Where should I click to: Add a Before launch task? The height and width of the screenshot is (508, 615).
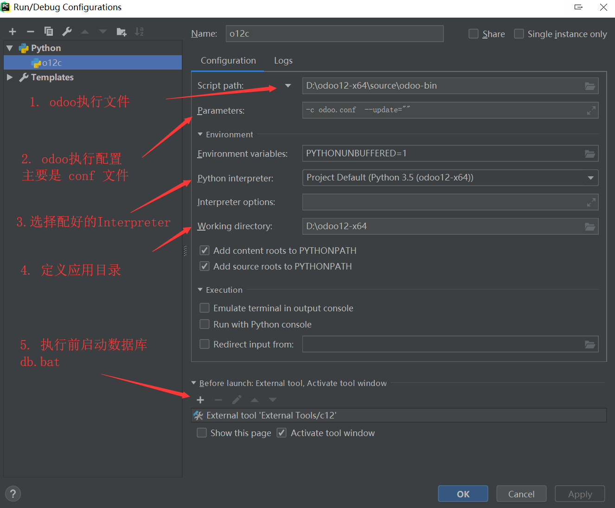tap(200, 400)
